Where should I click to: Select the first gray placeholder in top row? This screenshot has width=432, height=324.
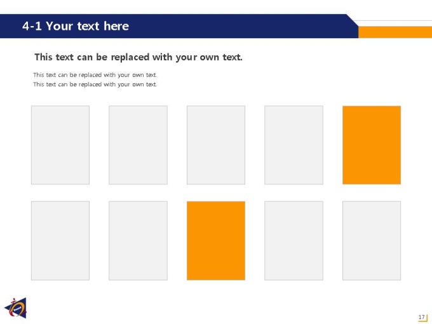click(x=60, y=145)
